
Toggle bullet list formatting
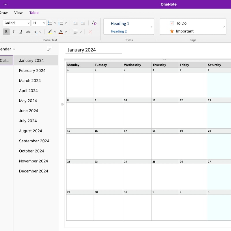tap(50, 23)
